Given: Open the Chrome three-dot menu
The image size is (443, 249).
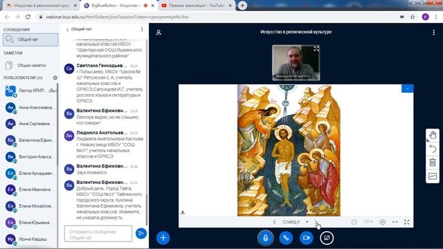Looking at the screenshot, I should [437, 17].
